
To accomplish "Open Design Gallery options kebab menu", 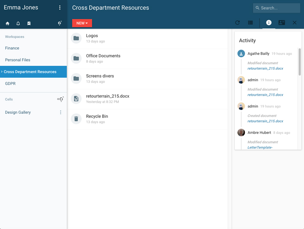I will 60,112.
